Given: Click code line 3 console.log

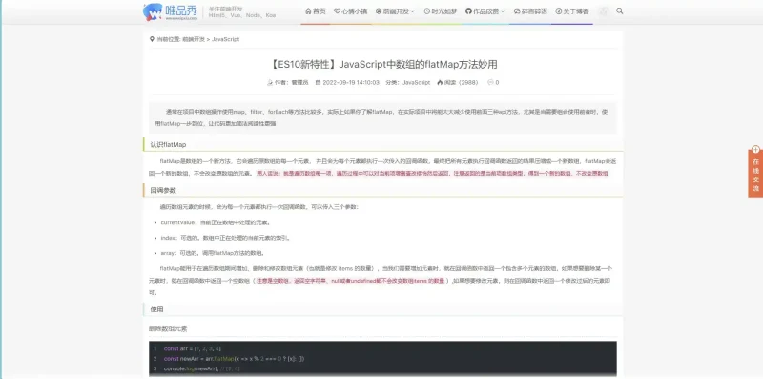Looking at the screenshot, I should (x=201, y=368).
